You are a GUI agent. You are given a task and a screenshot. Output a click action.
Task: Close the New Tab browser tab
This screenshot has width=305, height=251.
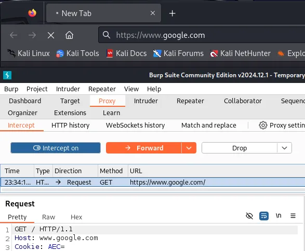pos(153,13)
